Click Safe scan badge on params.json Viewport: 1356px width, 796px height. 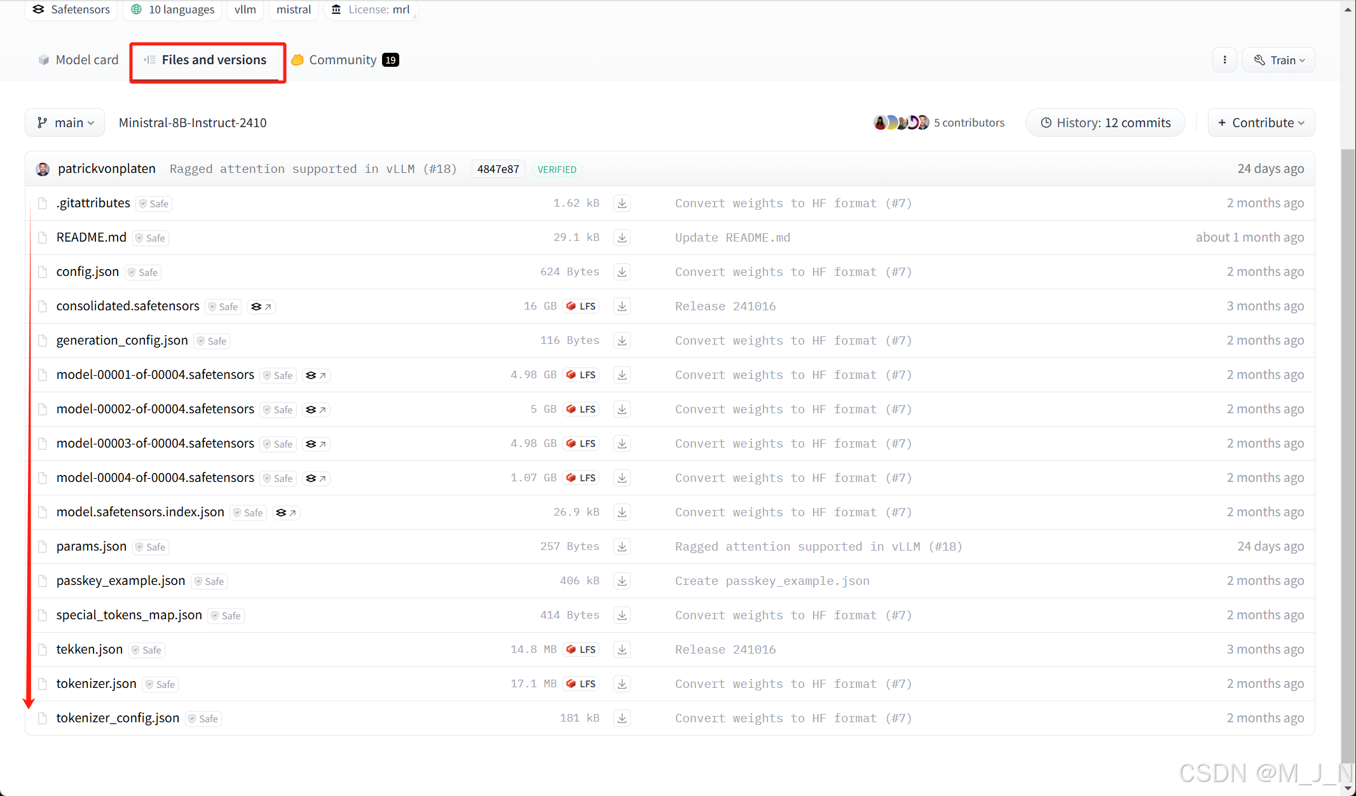click(150, 547)
